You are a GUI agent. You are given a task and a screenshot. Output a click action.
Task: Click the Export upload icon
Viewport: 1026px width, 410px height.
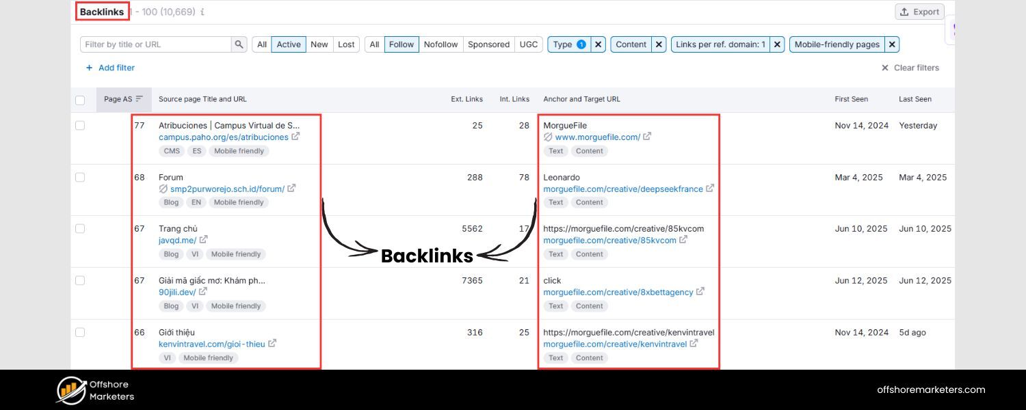point(904,12)
